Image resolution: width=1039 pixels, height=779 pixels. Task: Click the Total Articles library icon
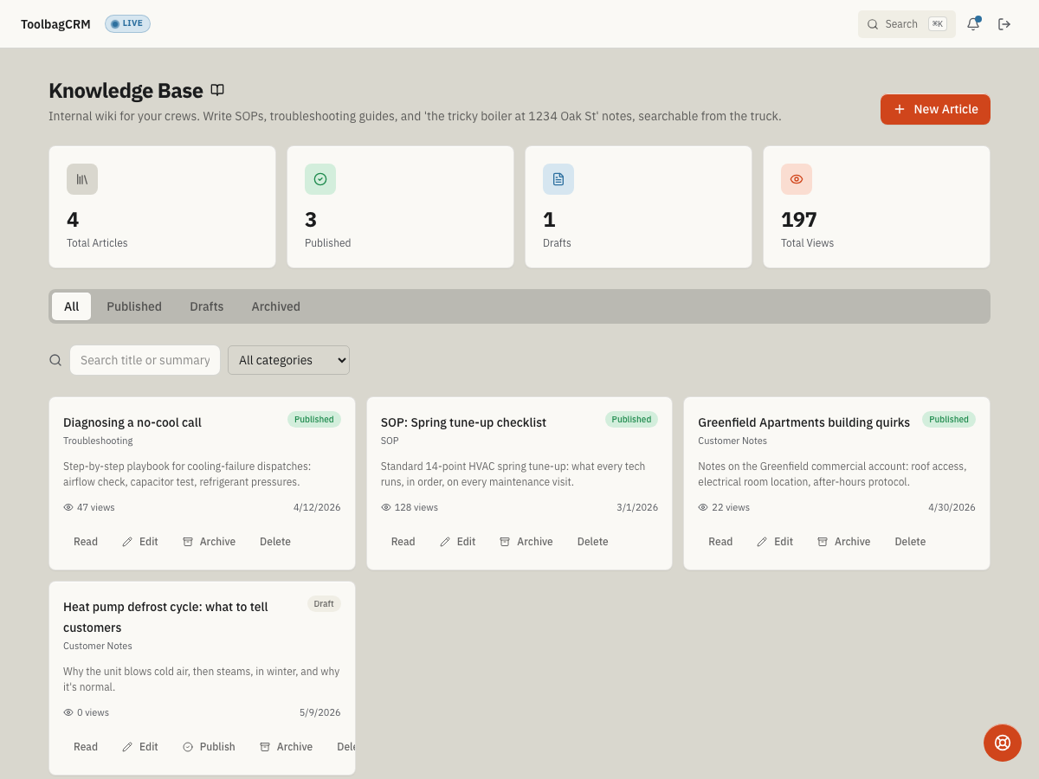(82, 179)
